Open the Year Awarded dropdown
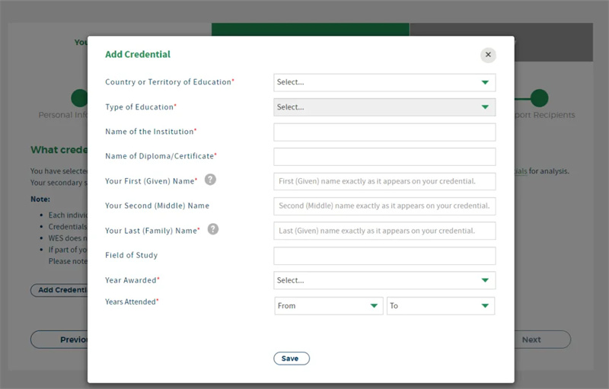Image resolution: width=609 pixels, height=389 pixels. click(x=384, y=280)
